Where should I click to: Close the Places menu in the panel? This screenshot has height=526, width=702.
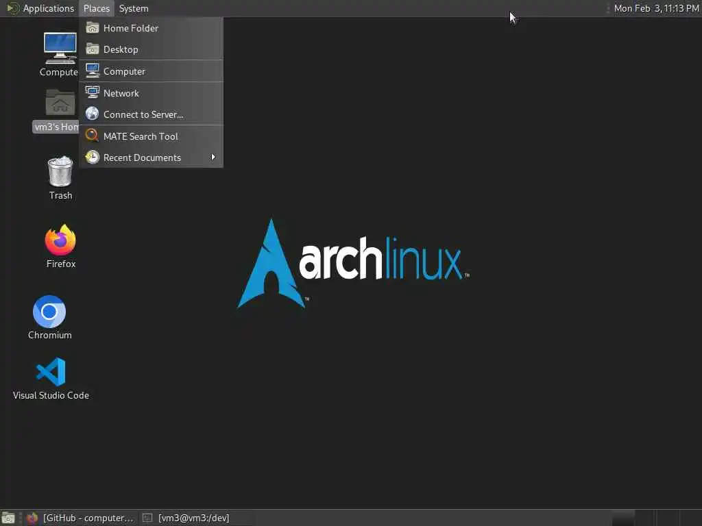[x=96, y=8]
